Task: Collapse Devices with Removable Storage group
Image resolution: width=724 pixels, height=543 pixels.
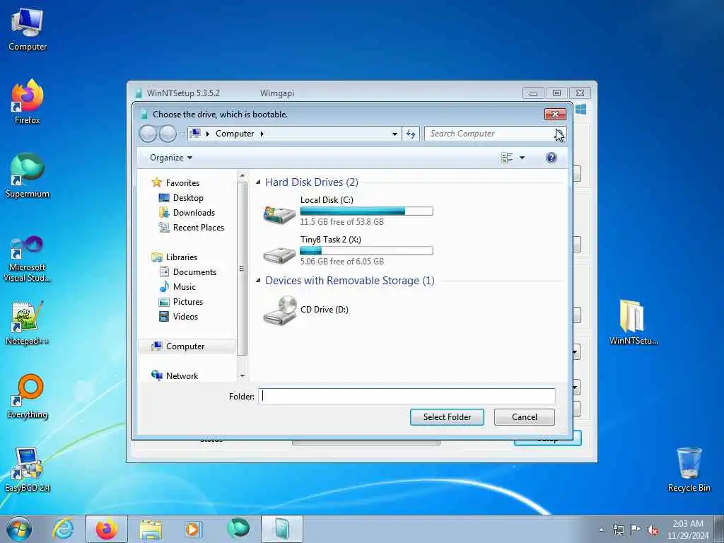Action: 258,280
